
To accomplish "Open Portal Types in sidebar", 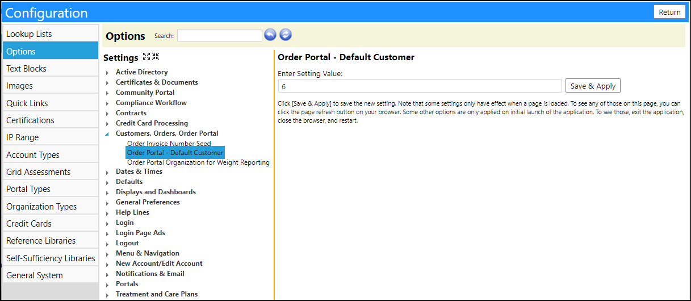I will pyautogui.click(x=51, y=189).
